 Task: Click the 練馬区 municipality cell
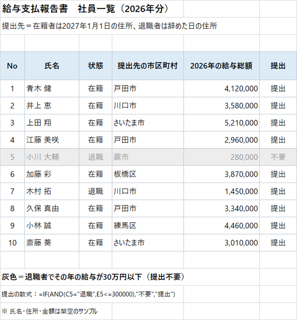tap(148, 226)
